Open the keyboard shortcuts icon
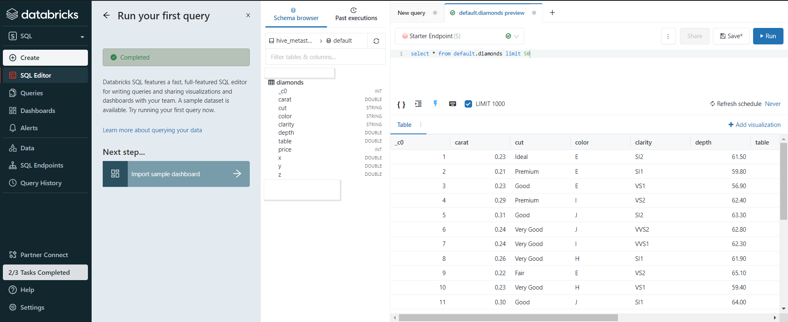 click(x=452, y=104)
